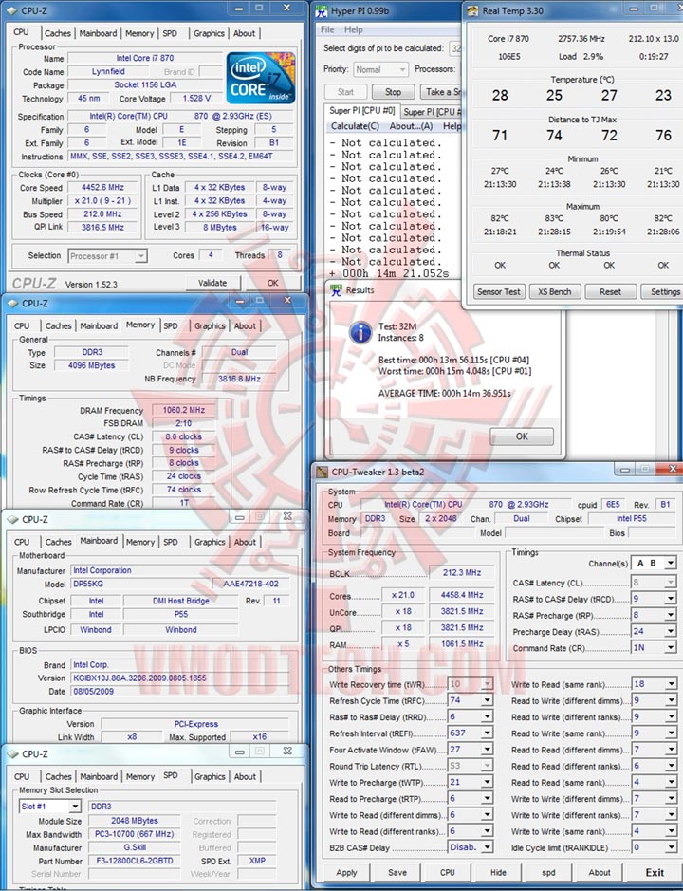Click the CPU-Z Memory window title icon

point(12,304)
